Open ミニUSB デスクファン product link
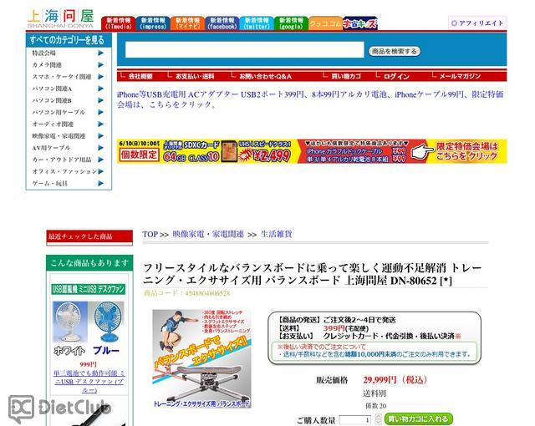The height and width of the screenshot is (426, 535). (89, 382)
